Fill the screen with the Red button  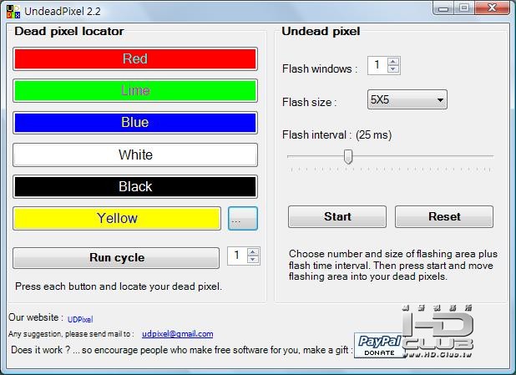coord(135,59)
